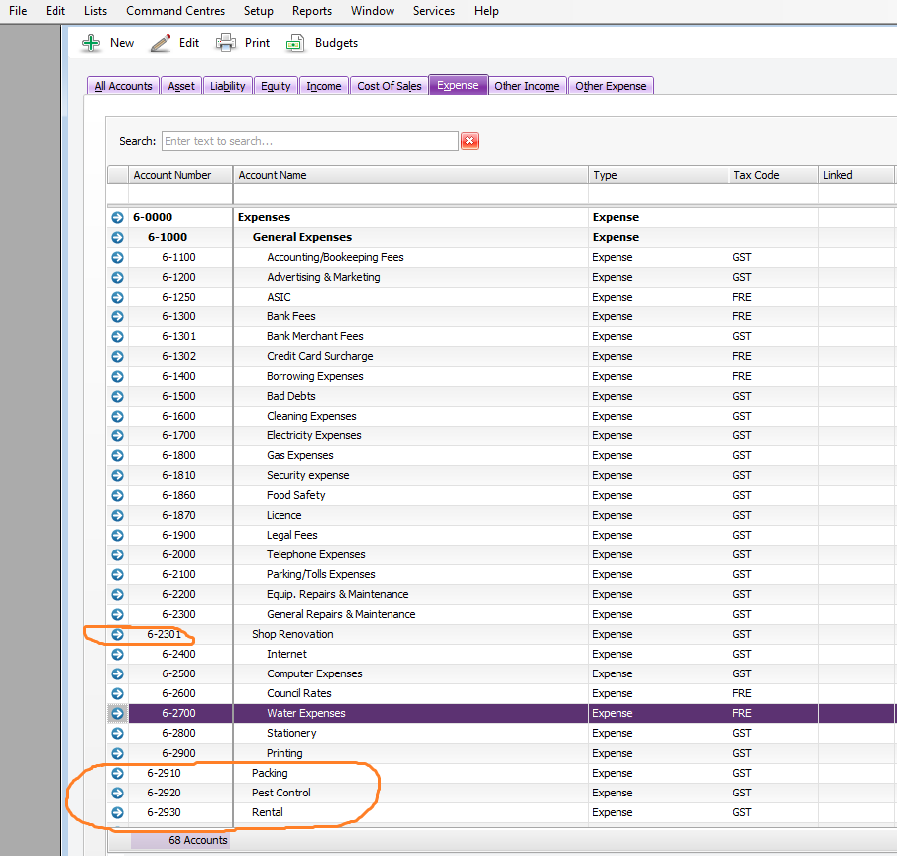Open the arrow icon for 6-0000 Expenses

point(117,217)
